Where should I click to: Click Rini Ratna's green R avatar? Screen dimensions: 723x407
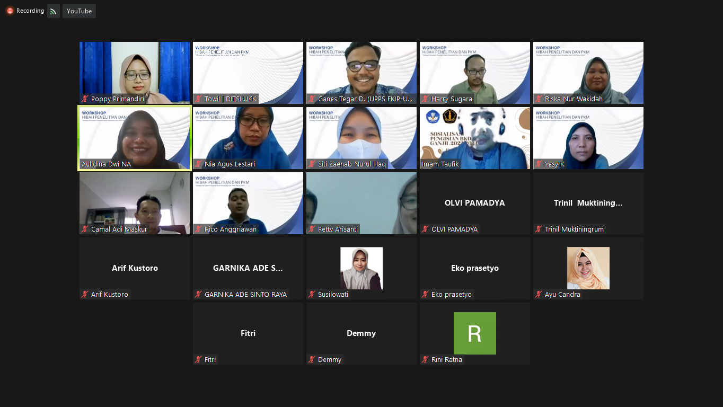click(475, 333)
